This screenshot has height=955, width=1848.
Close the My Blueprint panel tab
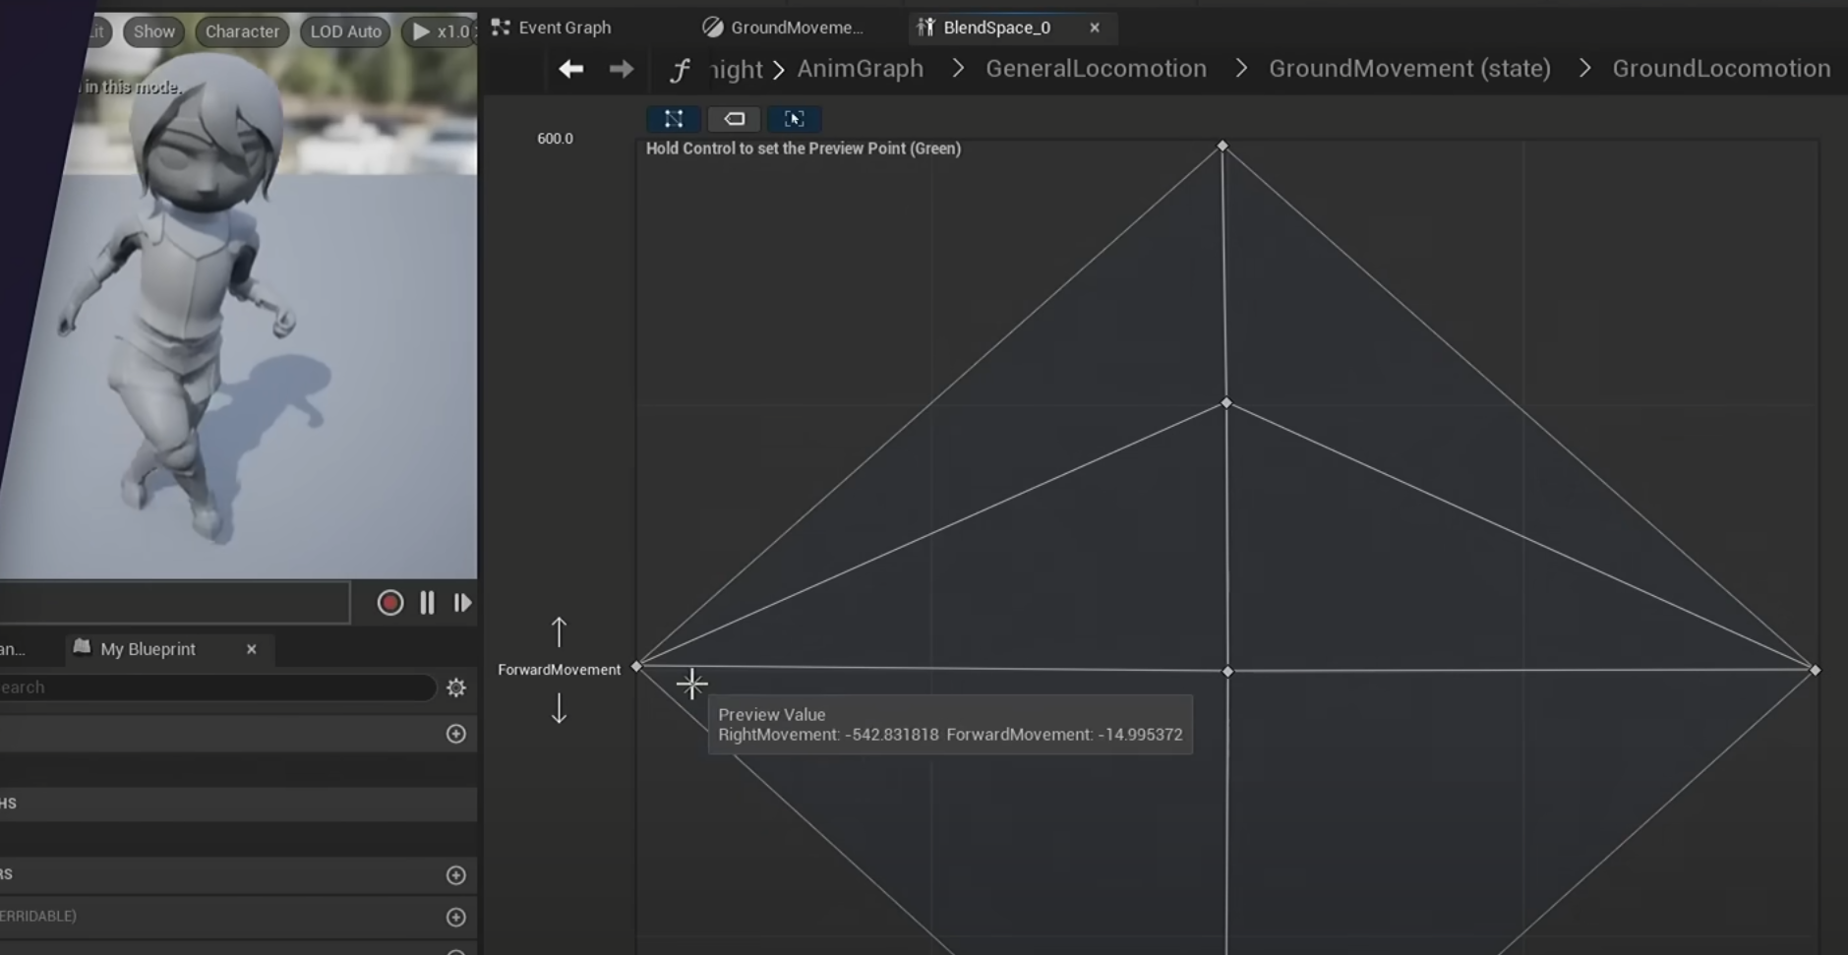(251, 649)
